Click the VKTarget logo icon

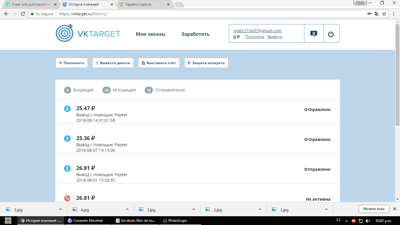[x=64, y=33]
